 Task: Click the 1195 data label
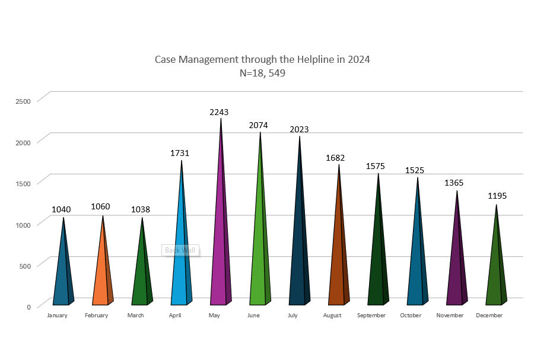497,196
